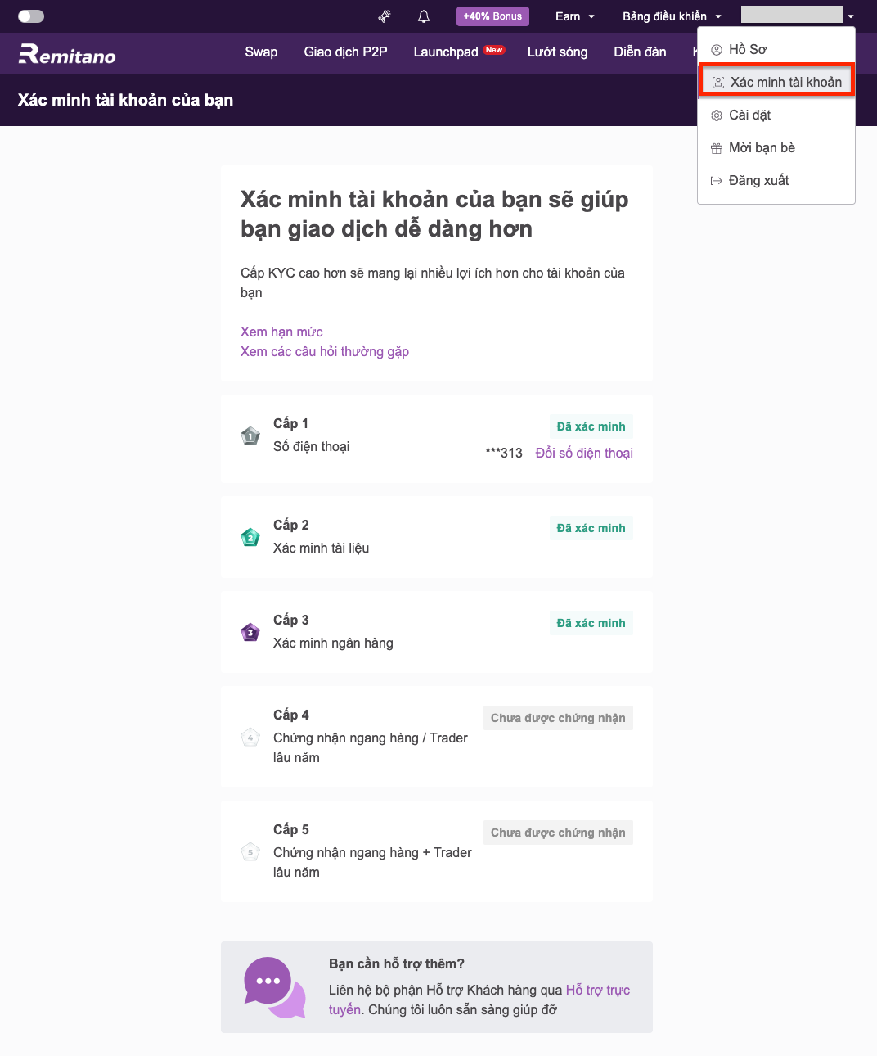The image size is (877, 1056).
Task: Toggle the switch in the top-left corner
Action: pyautogui.click(x=31, y=16)
